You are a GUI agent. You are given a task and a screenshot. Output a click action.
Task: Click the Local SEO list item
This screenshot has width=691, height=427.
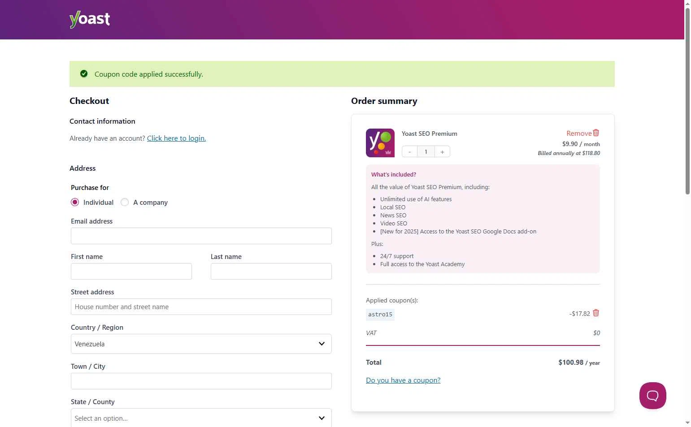pos(393,207)
